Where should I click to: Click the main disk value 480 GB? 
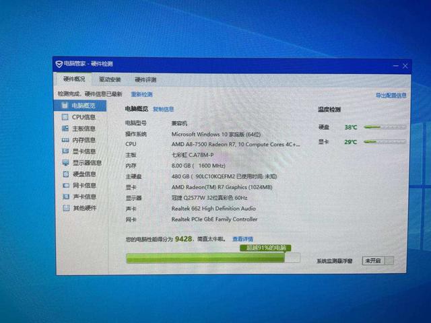[x=224, y=176]
